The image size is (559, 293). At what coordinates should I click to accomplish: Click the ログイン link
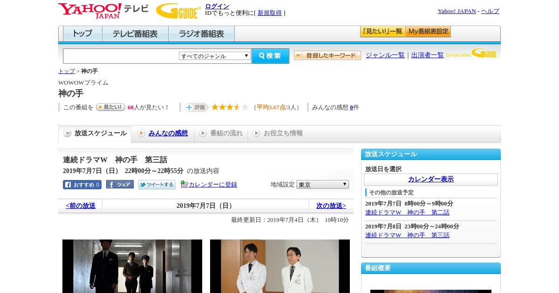pyautogui.click(x=217, y=6)
